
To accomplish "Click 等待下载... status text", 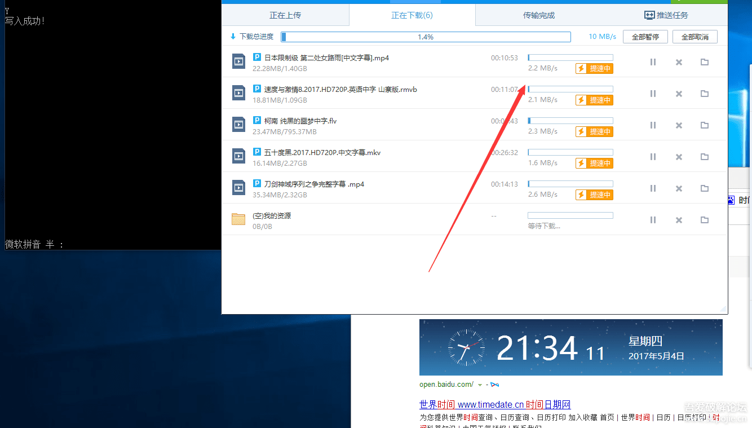I will 544,226.
